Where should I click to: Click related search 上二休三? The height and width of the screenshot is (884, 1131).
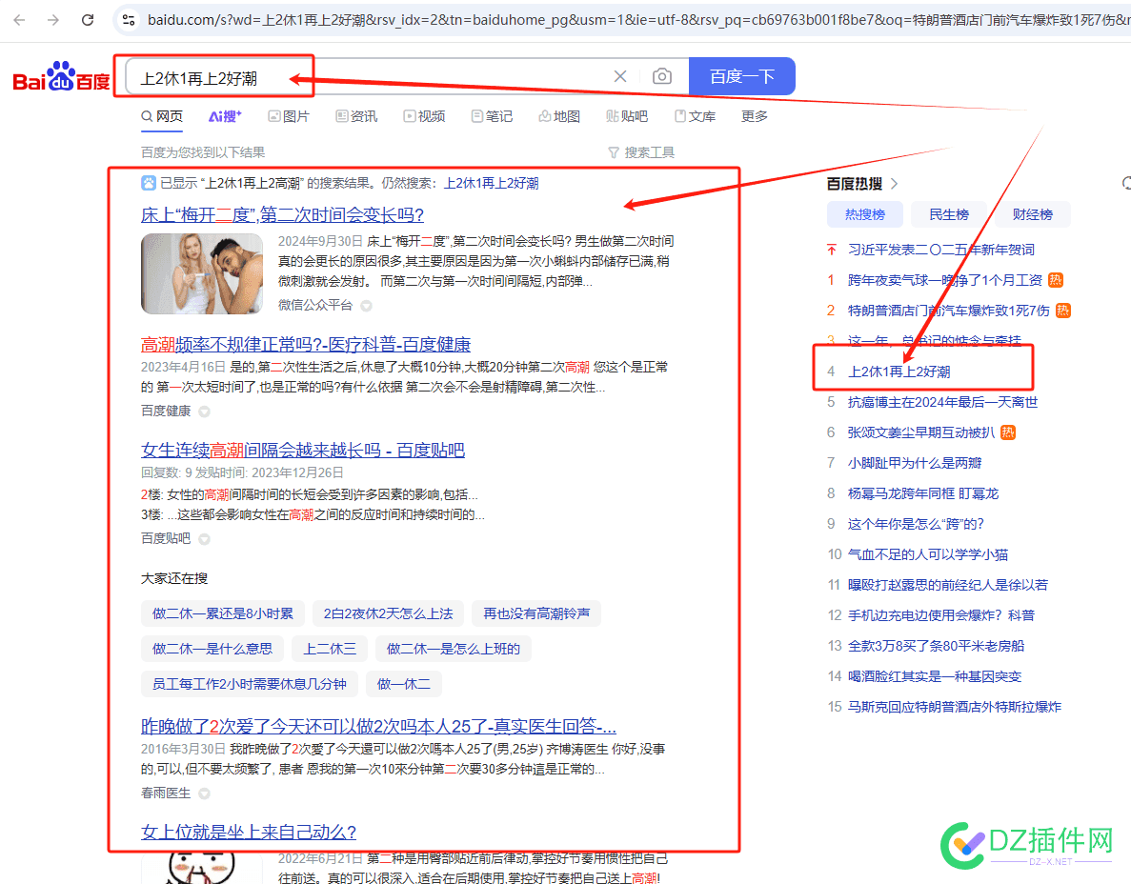pos(330,649)
